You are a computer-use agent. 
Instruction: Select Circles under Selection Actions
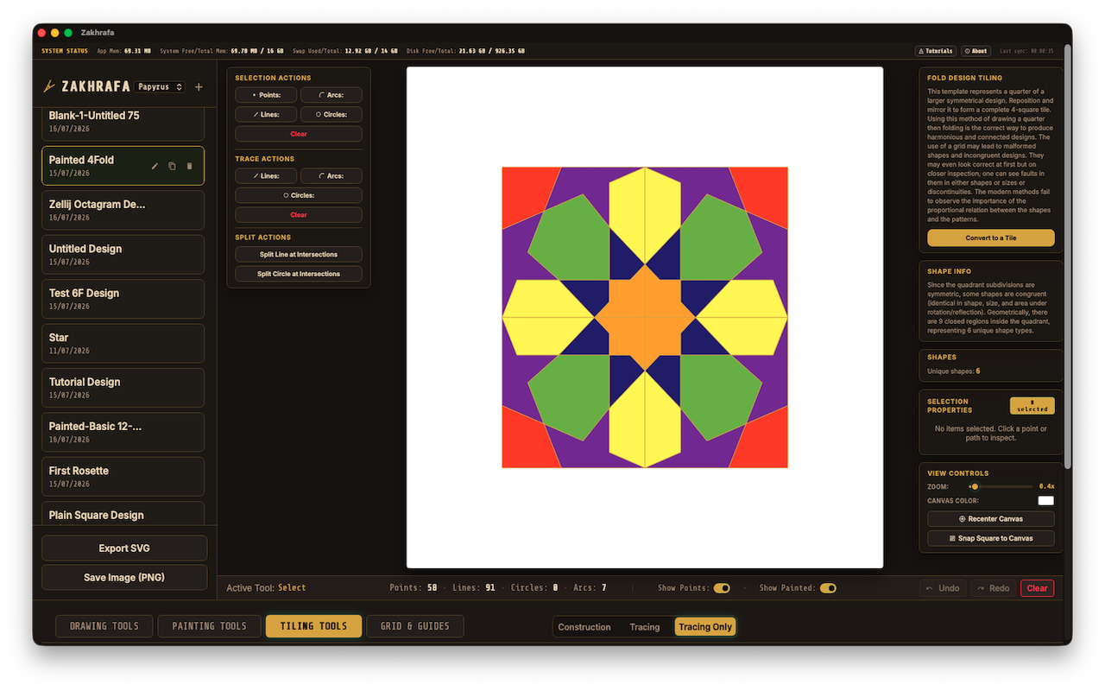[331, 114]
